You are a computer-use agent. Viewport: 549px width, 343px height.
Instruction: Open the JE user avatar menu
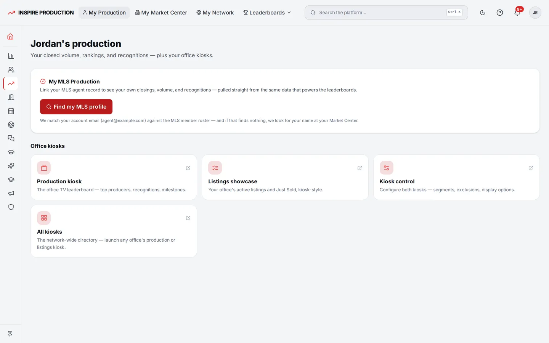tap(535, 13)
